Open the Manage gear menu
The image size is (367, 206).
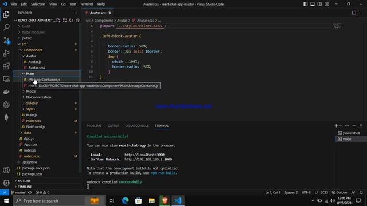coord(6,183)
